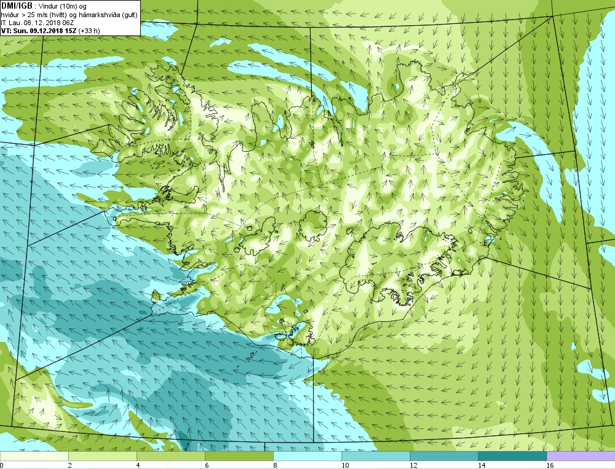Click the 8-10 m/s pale cyan swatch
This screenshot has width=615, height=469.
(307, 456)
